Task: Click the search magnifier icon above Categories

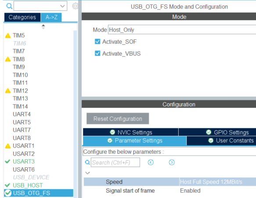Action: [x=9, y=6]
